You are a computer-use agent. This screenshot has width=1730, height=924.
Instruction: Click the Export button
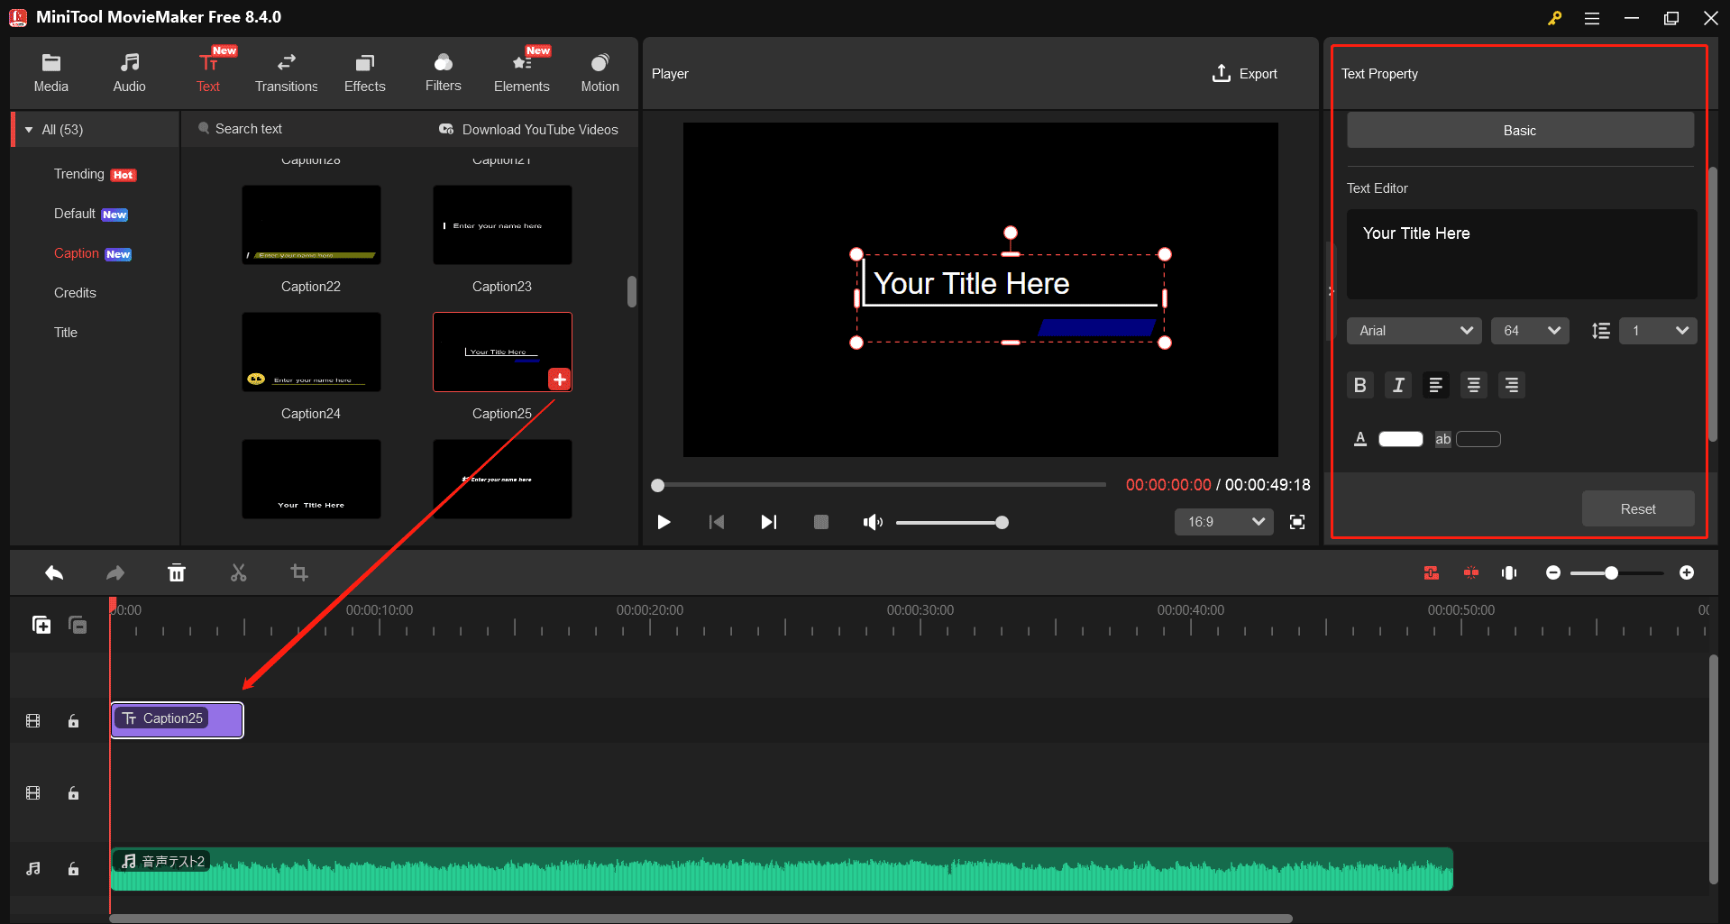(x=1244, y=73)
